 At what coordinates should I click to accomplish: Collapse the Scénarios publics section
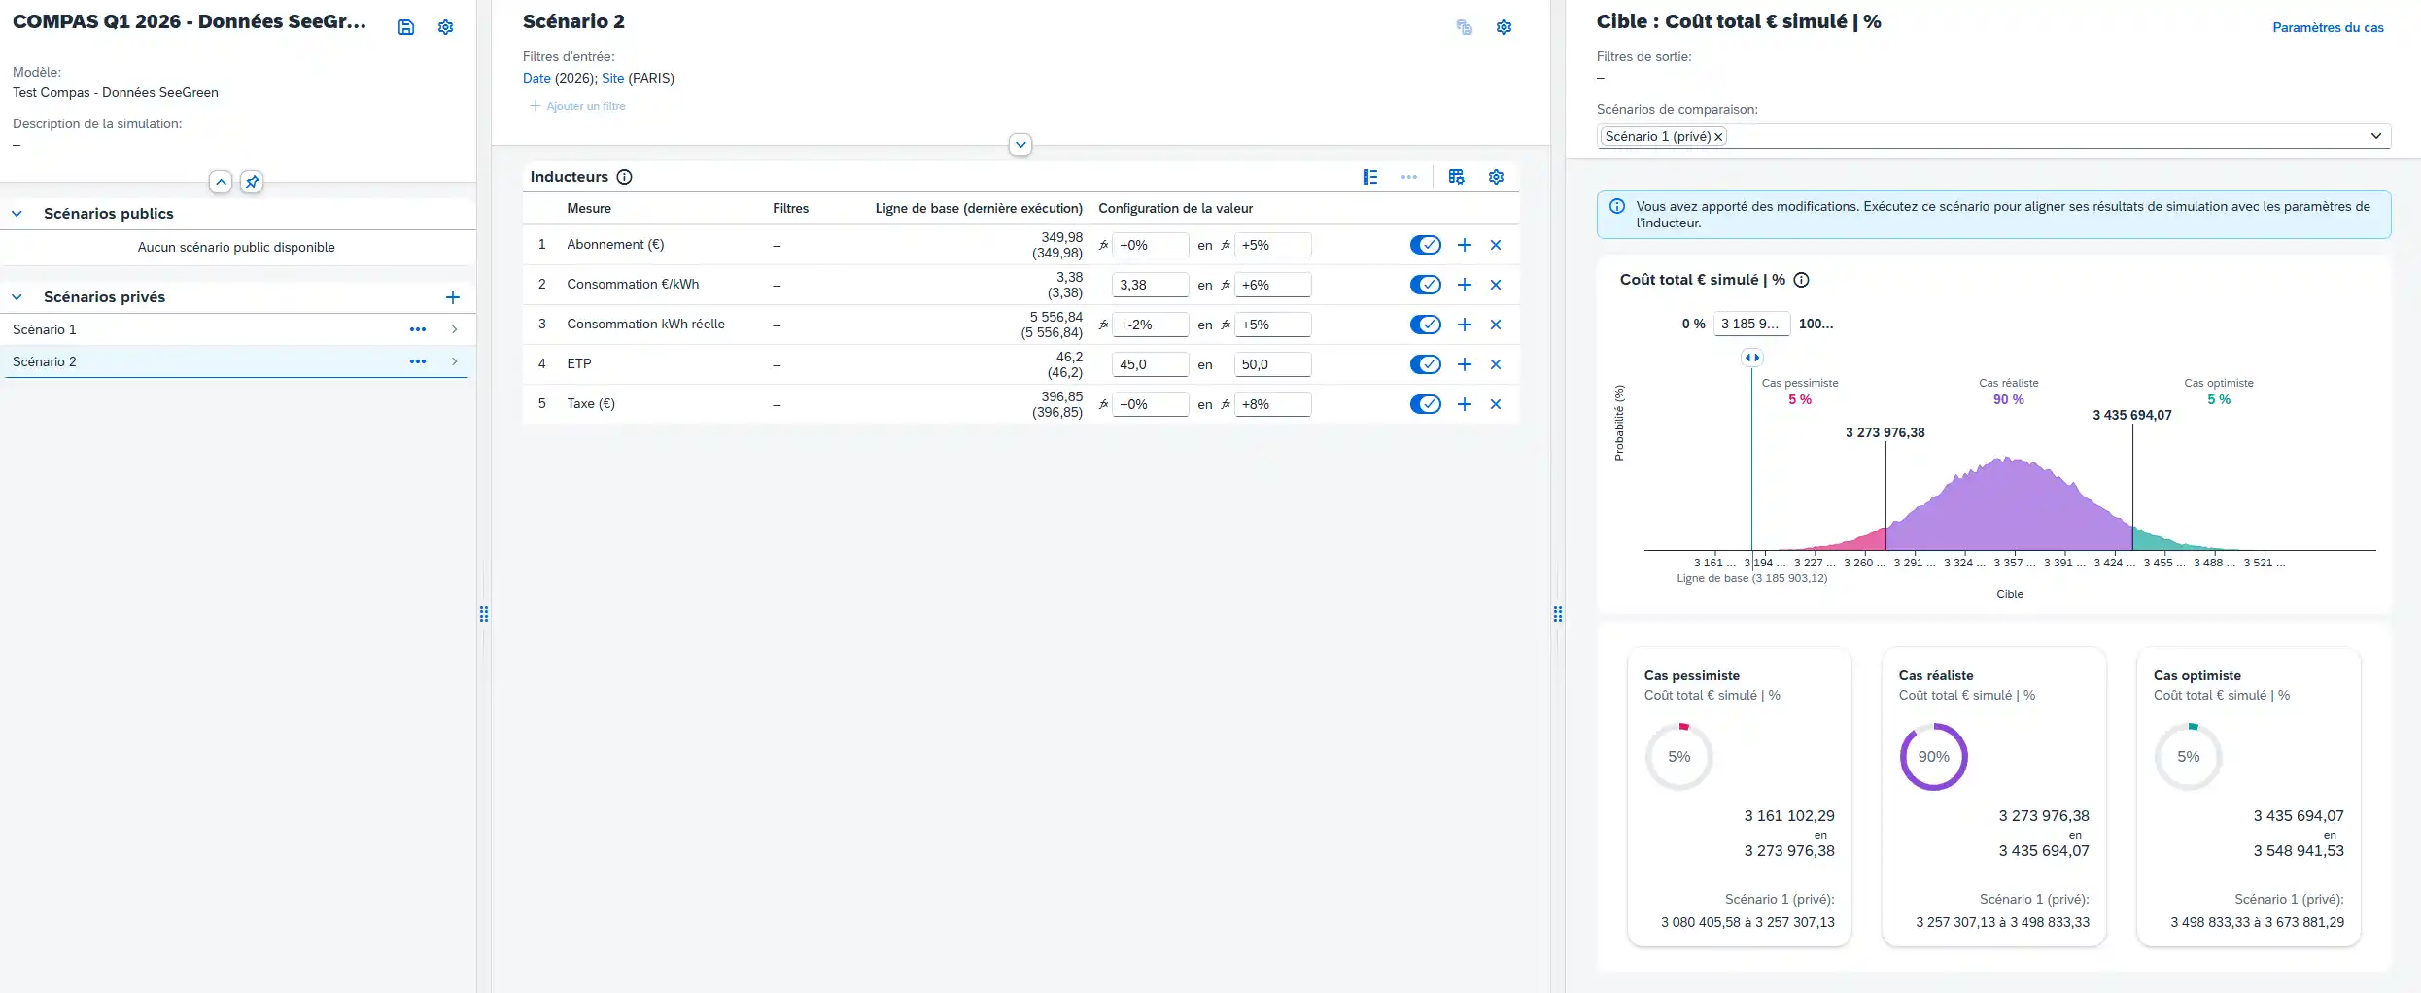point(17,214)
